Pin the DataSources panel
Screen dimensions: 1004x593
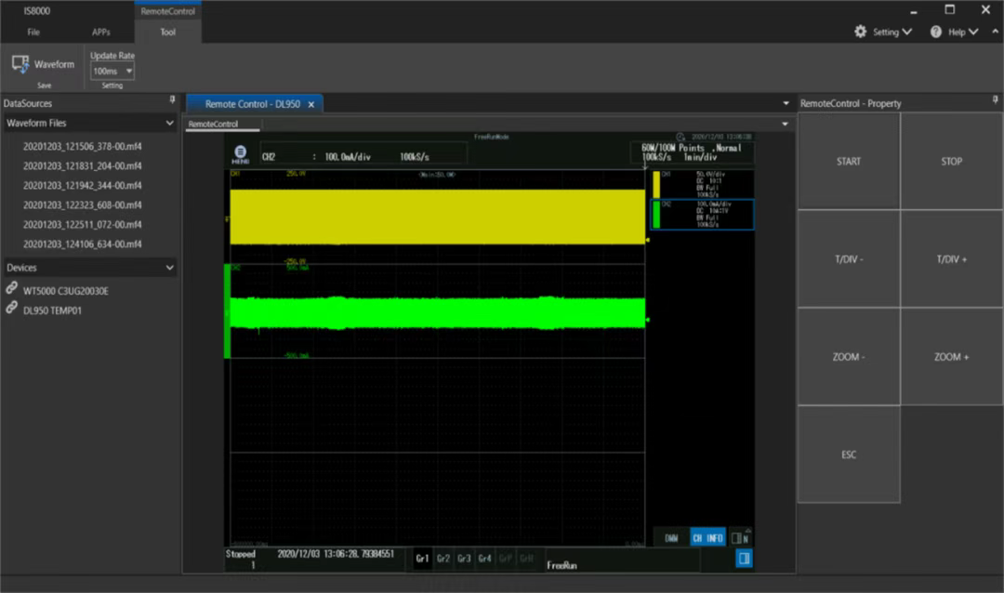point(172,99)
